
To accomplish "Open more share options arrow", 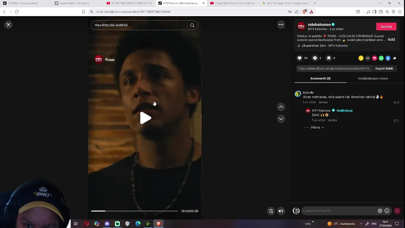I will 395,58.
